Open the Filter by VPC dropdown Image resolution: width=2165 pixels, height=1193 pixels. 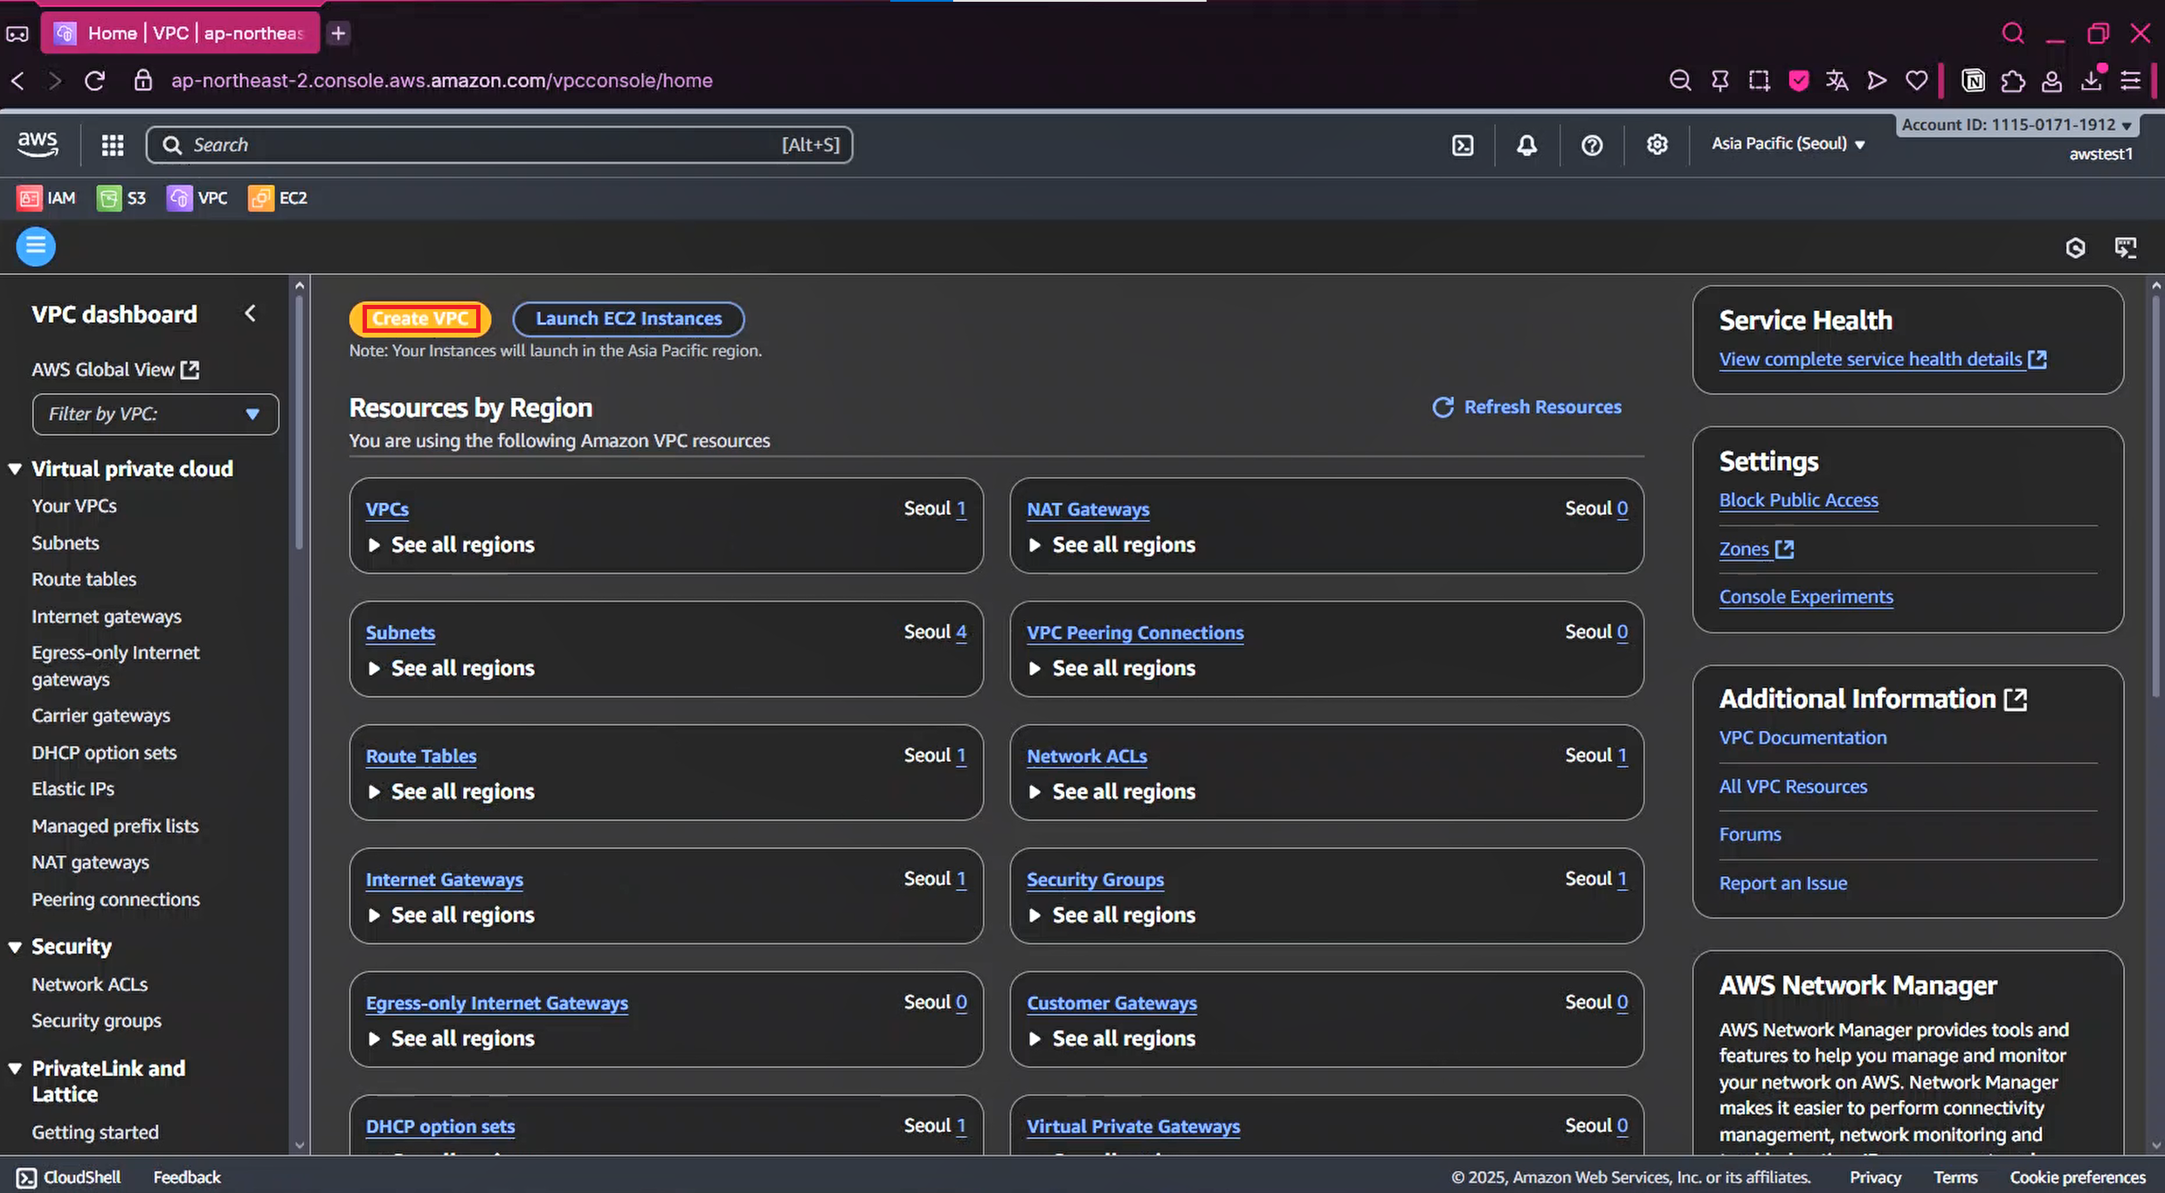click(x=156, y=414)
